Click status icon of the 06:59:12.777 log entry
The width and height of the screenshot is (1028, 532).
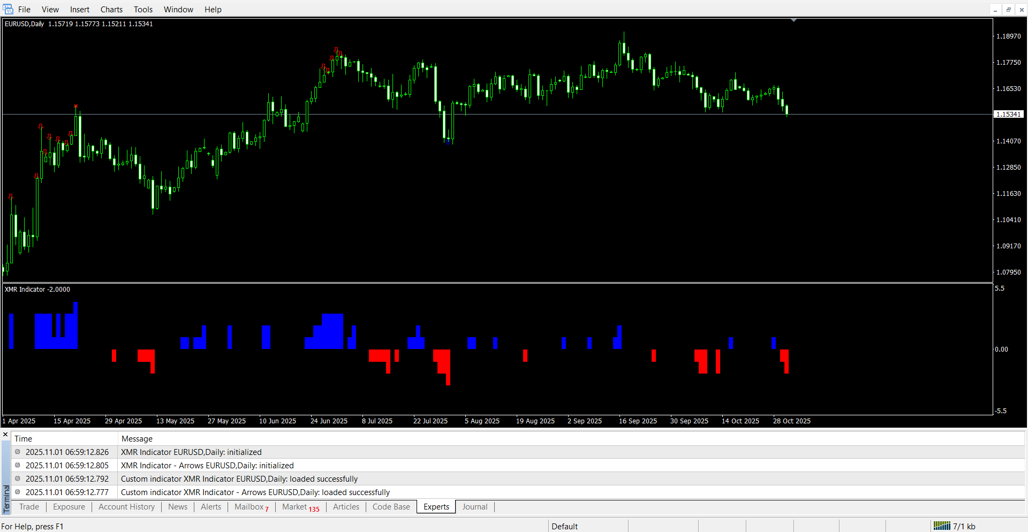click(x=18, y=492)
